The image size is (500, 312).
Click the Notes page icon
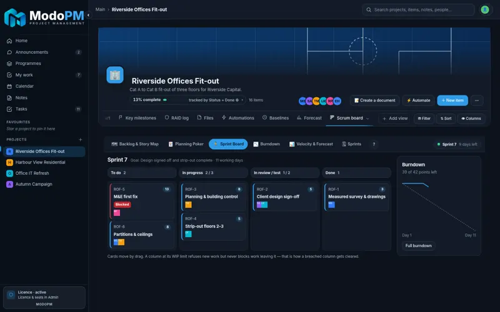pos(9,98)
